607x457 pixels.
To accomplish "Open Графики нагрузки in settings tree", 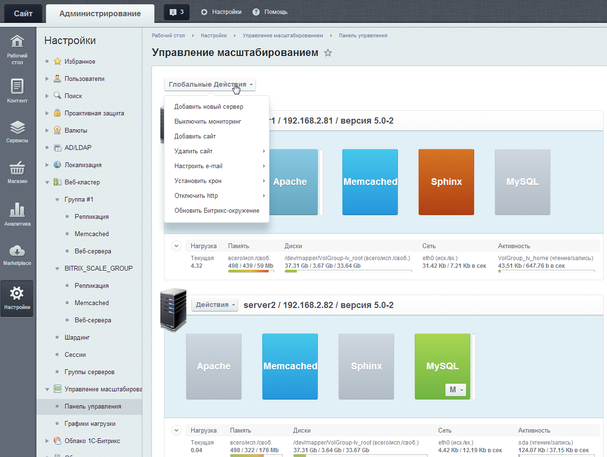I will pyautogui.click(x=90, y=424).
